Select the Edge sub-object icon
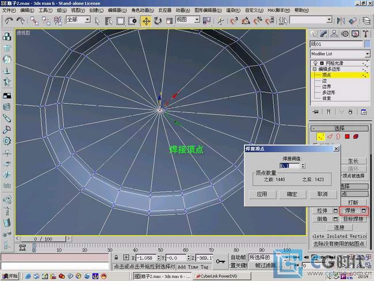The image size is (374, 281). coord(330,136)
